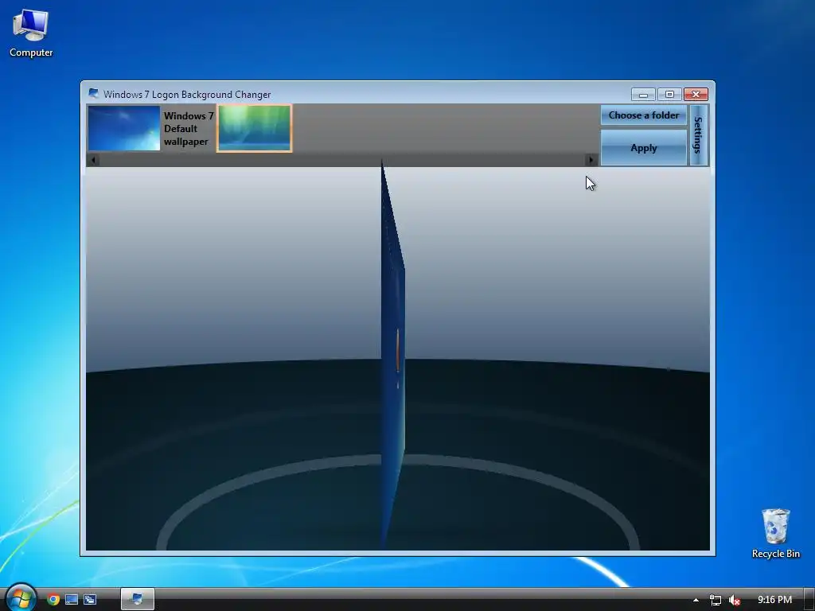Viewport: 815px width, 611px height.
Task: Maximize the Logon Background Changer window
Action: tap(669, 95)
